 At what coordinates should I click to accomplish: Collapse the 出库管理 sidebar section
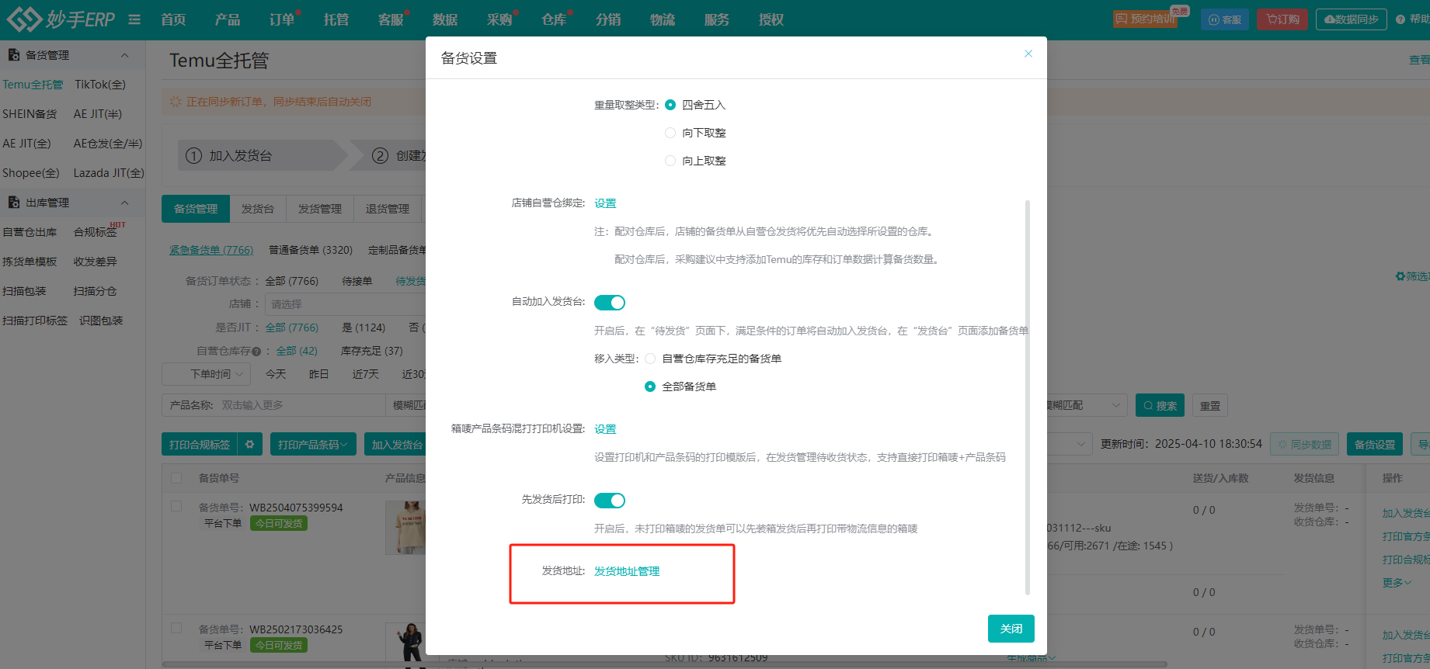point(124,203)
